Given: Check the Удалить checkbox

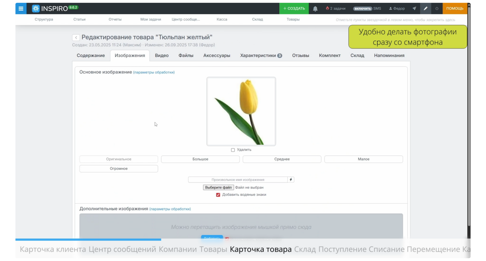Looking at the screenshot, I should pyautogui.click(x=233, y=150).
